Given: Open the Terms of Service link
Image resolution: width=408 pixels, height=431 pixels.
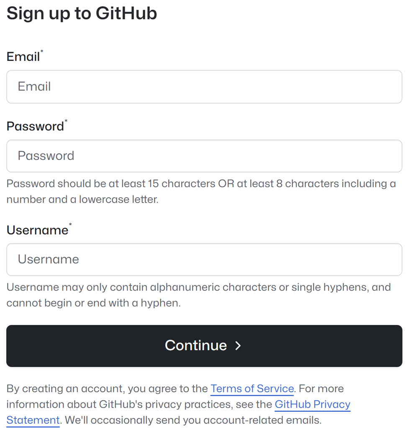Looking at the screenshot, I should [251, 388].
